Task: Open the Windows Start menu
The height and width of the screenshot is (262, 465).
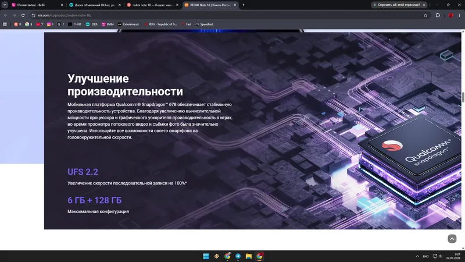Action: [x=206, y=256]
